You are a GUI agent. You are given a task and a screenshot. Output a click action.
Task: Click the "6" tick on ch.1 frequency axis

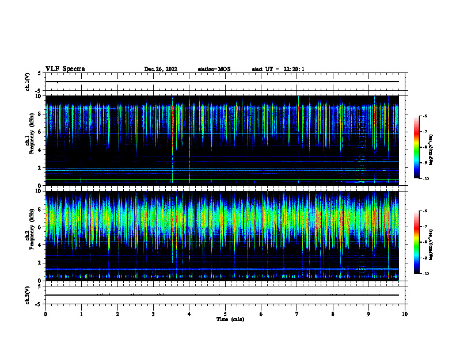point(40,132)
